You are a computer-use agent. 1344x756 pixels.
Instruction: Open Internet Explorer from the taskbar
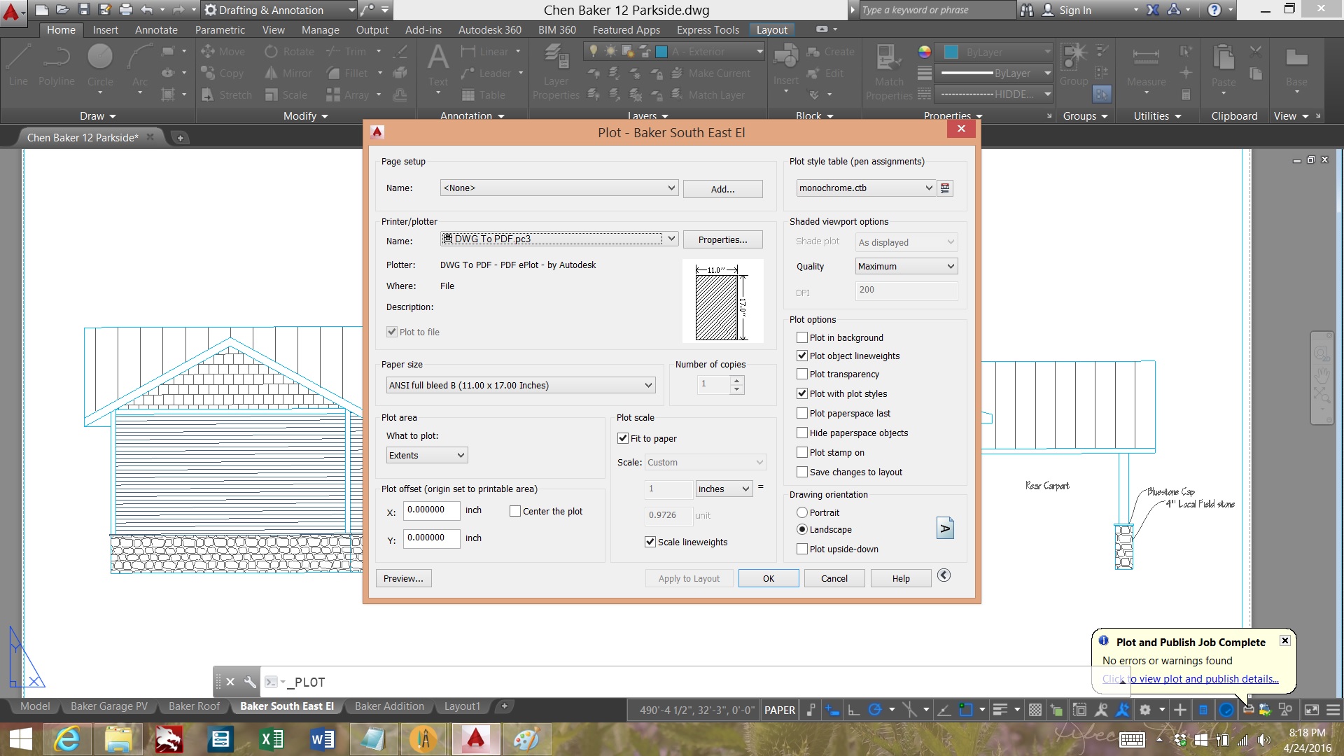click(67, 739)
